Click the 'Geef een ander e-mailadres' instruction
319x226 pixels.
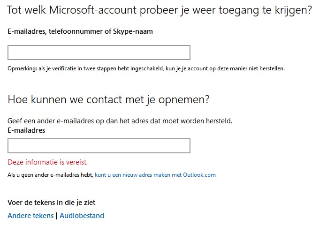(120, 121)
